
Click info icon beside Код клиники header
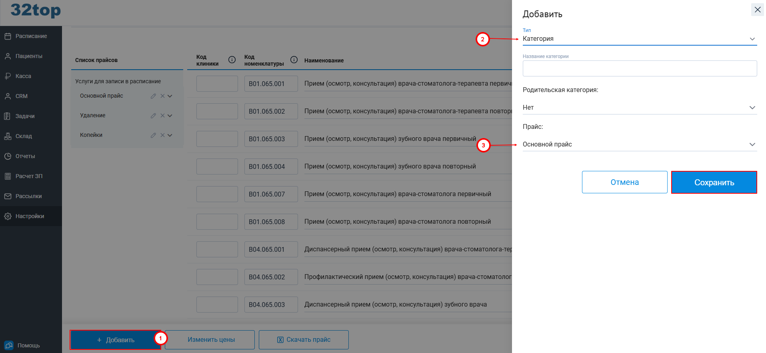[x=232, y=60]
